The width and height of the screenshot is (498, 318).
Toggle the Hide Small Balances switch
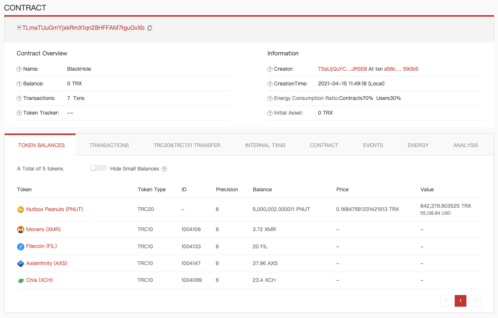point(98,168)
